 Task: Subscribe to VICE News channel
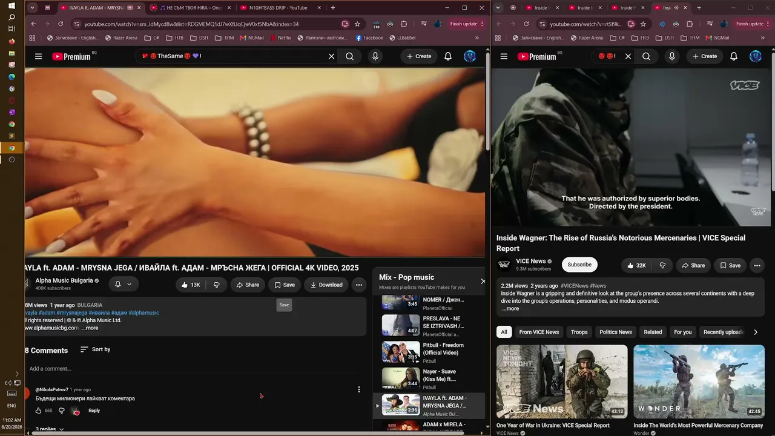[x=579, y=265]
